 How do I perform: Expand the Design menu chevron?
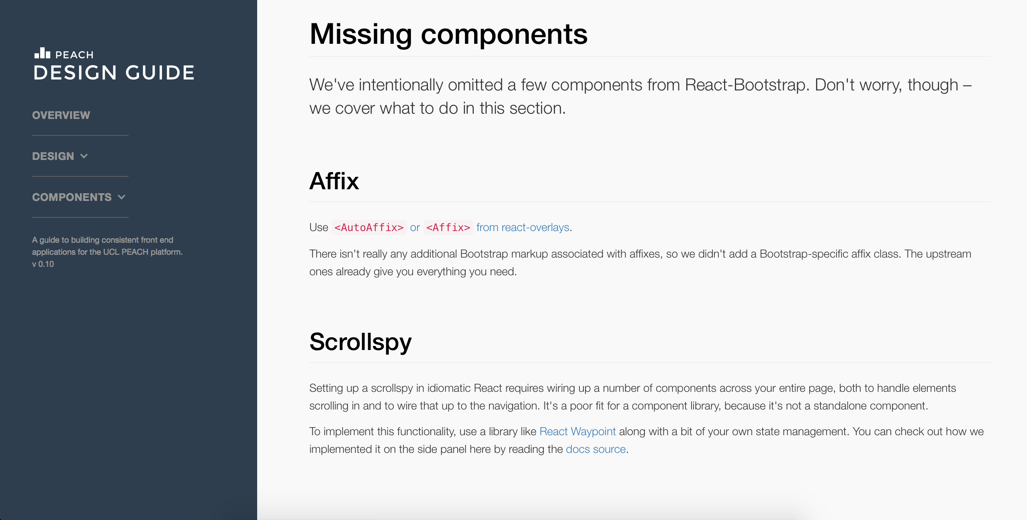click(x=84, y=156)
